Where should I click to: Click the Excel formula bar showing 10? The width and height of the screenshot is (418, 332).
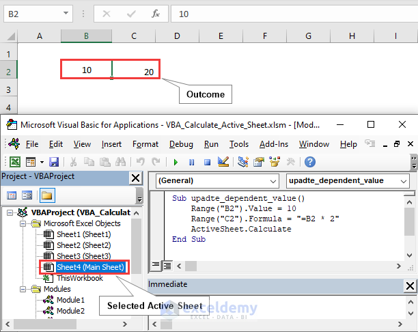294,14
